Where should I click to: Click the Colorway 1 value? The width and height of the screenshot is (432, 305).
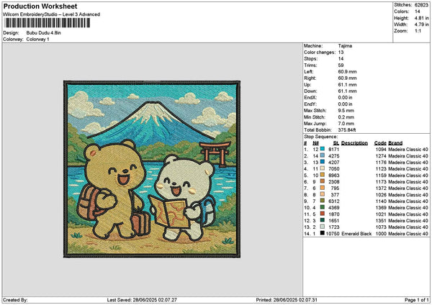pos(37,40)
